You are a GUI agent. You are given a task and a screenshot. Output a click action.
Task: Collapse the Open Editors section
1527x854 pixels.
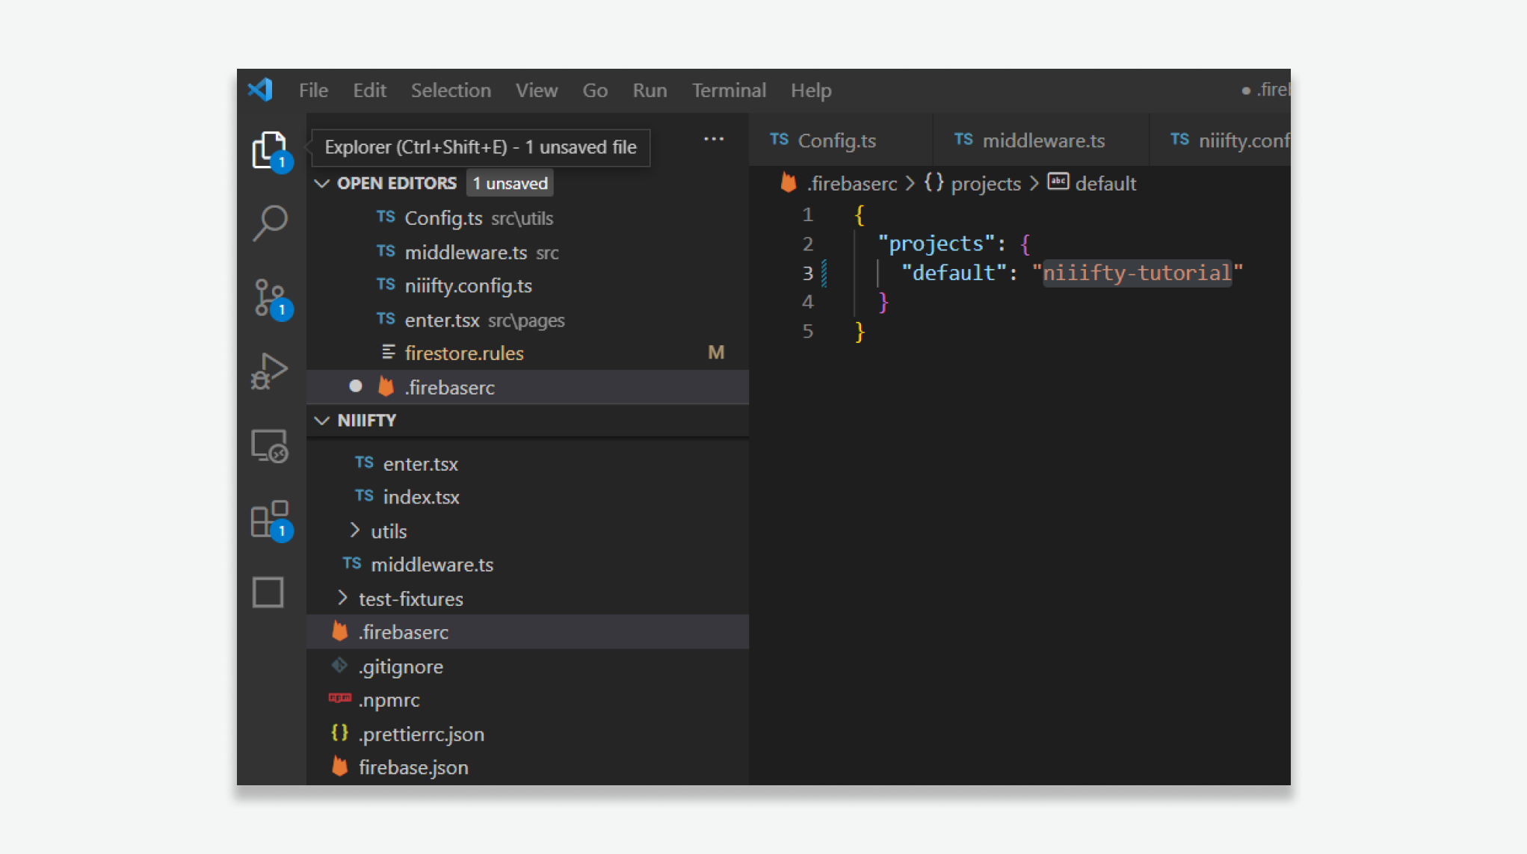pyautogui.click(x=322, y=183)
